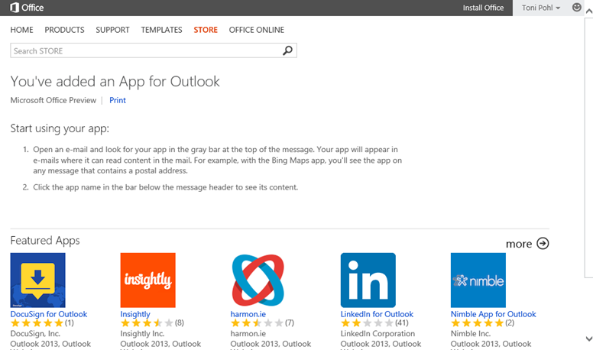Select the OFFICE ONLINE menu item
Image resolution: width=593 pixels, height=350 pixels.
click(256, 30)
